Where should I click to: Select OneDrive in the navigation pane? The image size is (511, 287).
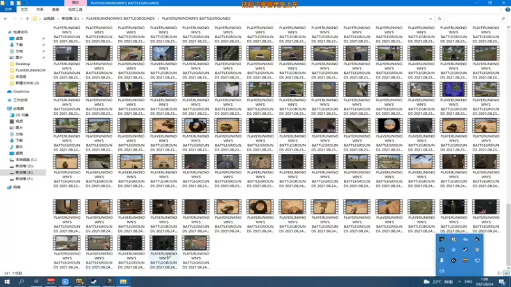click(21, 92)
